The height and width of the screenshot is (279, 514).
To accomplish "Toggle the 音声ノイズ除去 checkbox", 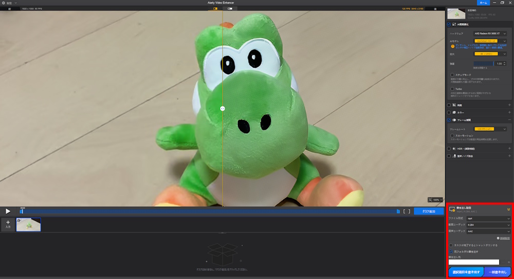I will coord(449,156).
